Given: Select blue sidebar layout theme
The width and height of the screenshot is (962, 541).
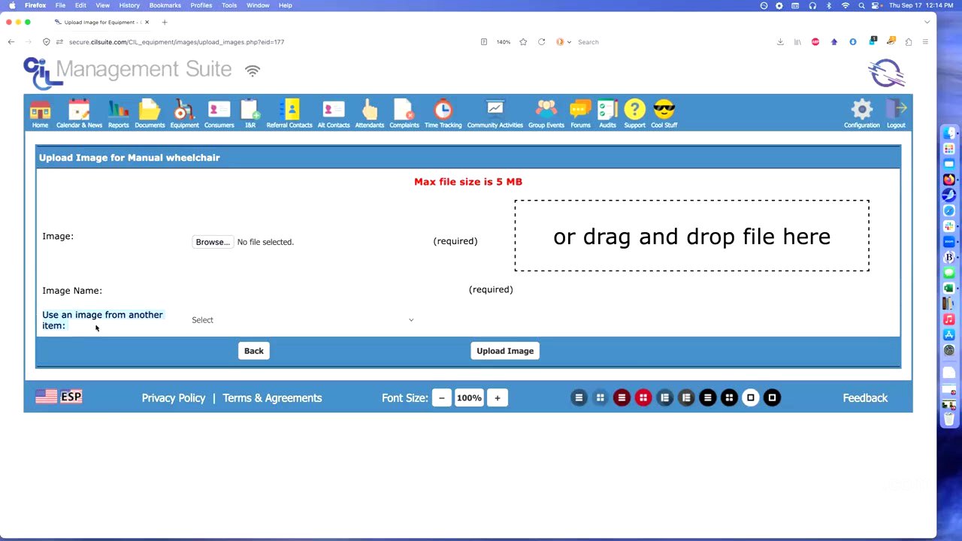Looking at the screenshot, I should point(664,397).
